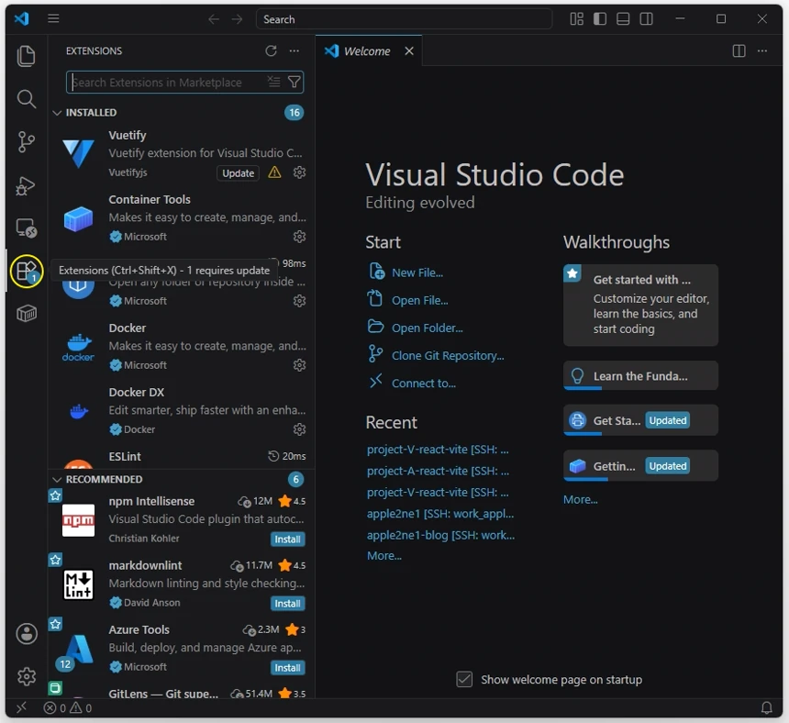
Task: Open the Remote Explorer view
Action: coord(27,228)
